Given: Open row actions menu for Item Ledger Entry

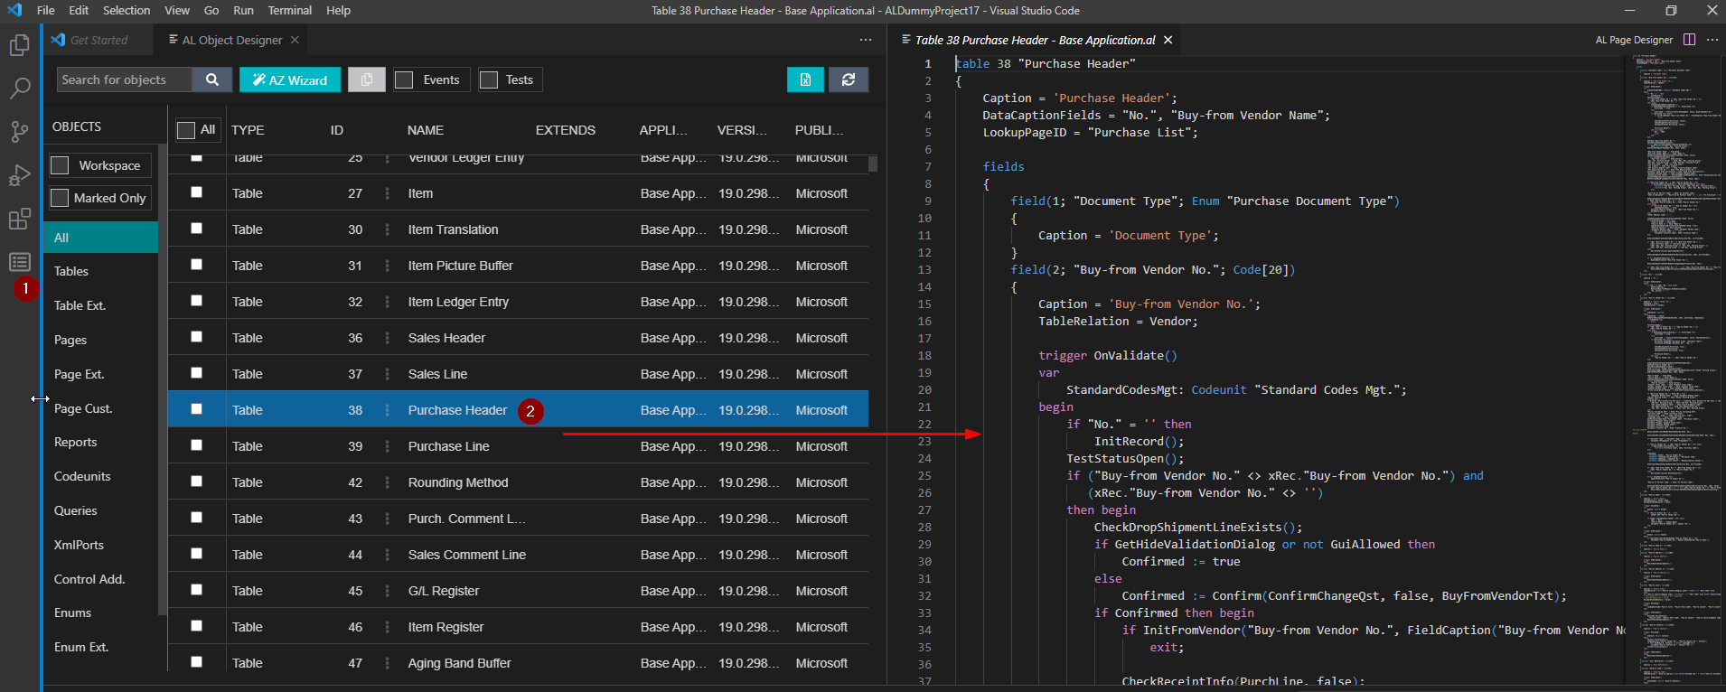Looking at the screenshot, I should (x=388, y=302).
